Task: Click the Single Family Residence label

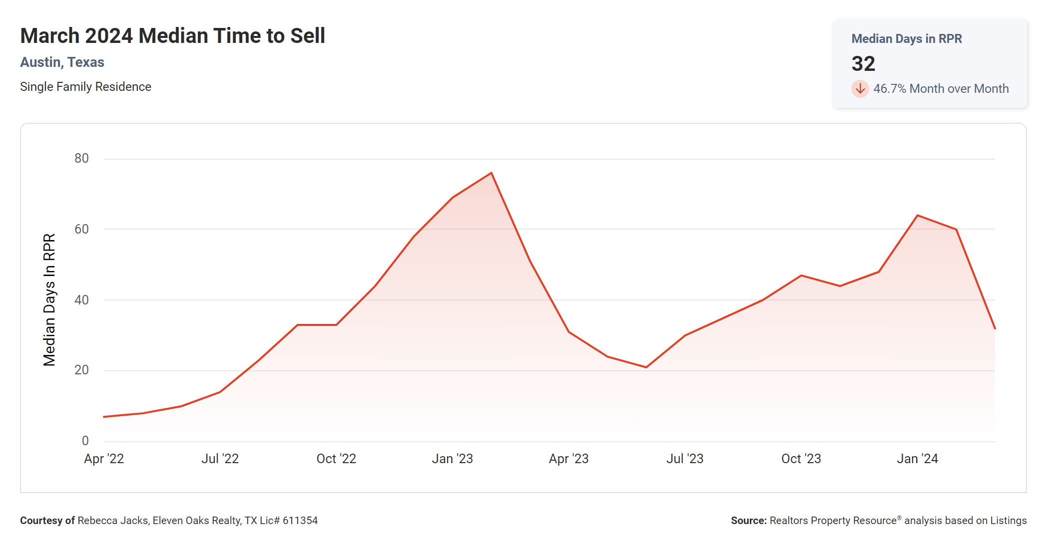Action: [85, 87]
